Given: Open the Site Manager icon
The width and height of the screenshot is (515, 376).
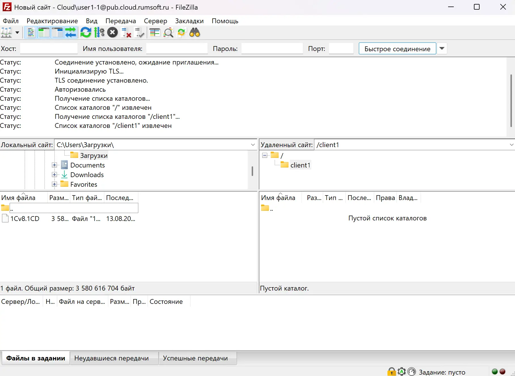Looking at the screenshot, I should pos(7,33).
